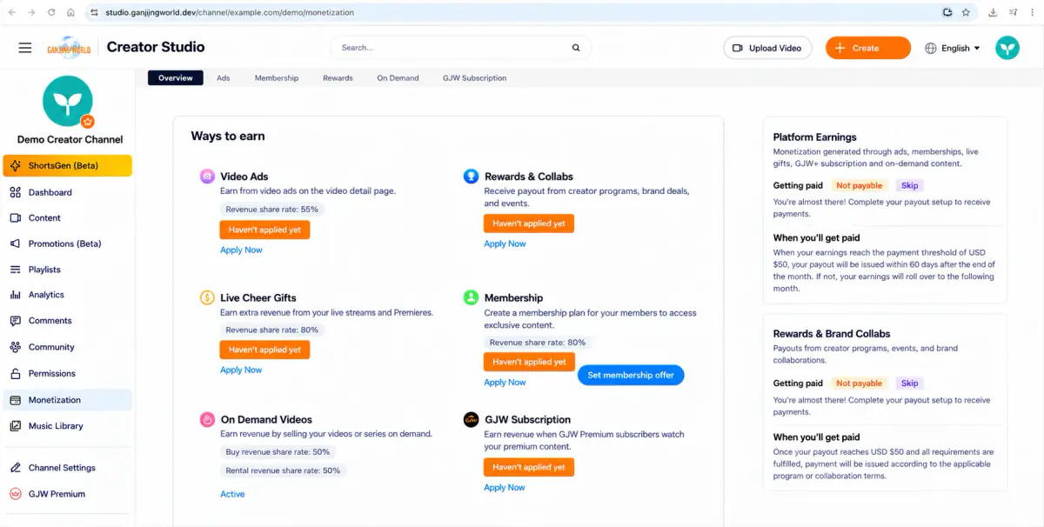Select the GJW Subscription tab

point(474,78)
